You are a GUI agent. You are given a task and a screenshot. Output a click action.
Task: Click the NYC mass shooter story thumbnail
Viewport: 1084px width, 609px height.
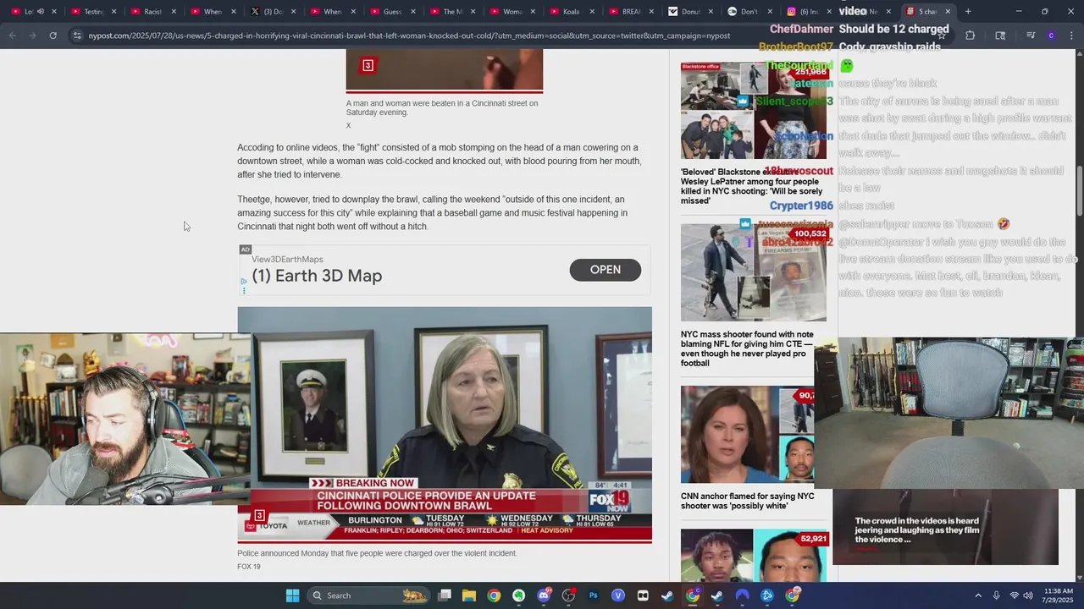[x=754, y=272]
